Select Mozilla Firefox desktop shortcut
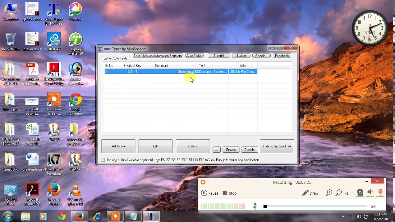Viewport: 395px width, 222px height. (x=54, y=194)
